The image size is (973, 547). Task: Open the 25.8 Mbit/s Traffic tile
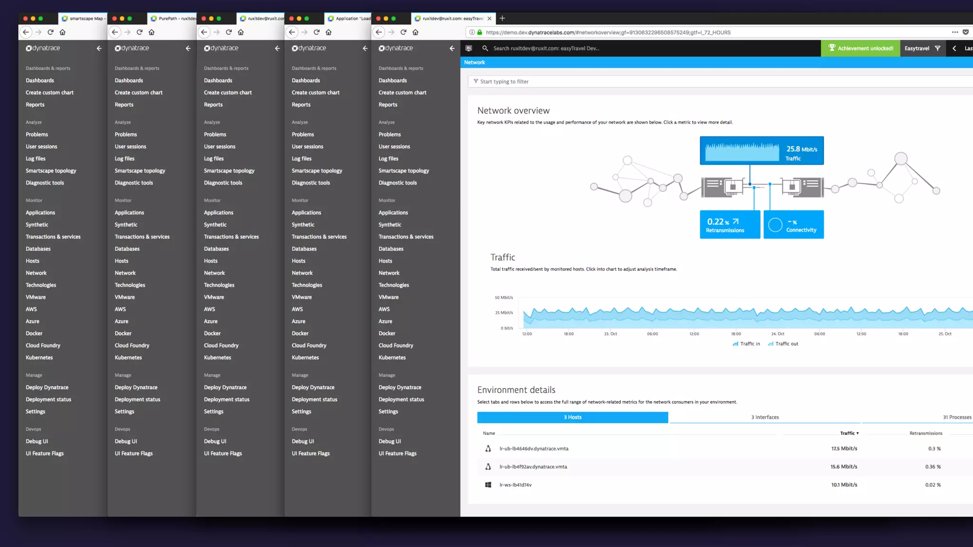(x=762, y=151)
